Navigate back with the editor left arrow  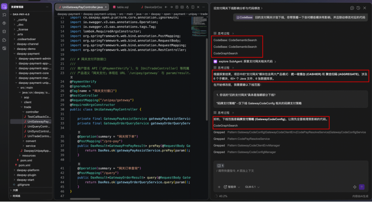coord(166,7)
